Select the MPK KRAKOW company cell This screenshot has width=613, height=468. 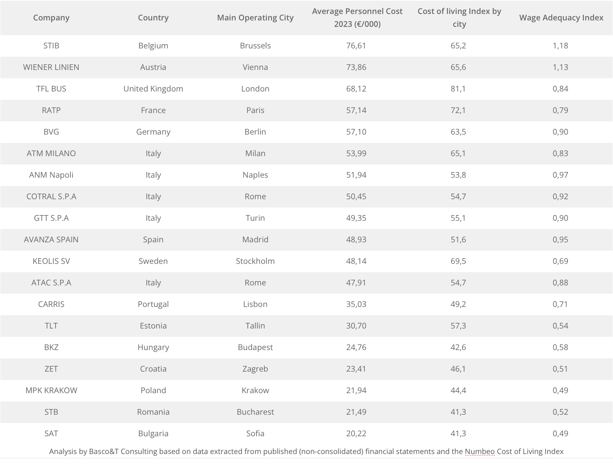pyautogui.click(x=51, y=391)
